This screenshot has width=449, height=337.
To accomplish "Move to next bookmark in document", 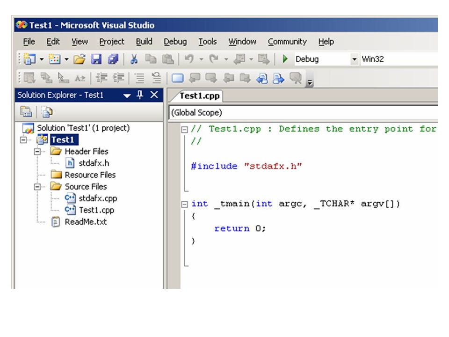I will click(x=279, y=78).
